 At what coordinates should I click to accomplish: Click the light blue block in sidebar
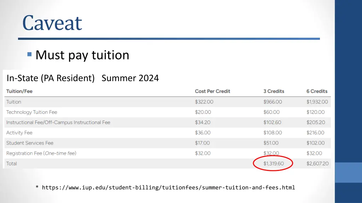coord(348,173)
